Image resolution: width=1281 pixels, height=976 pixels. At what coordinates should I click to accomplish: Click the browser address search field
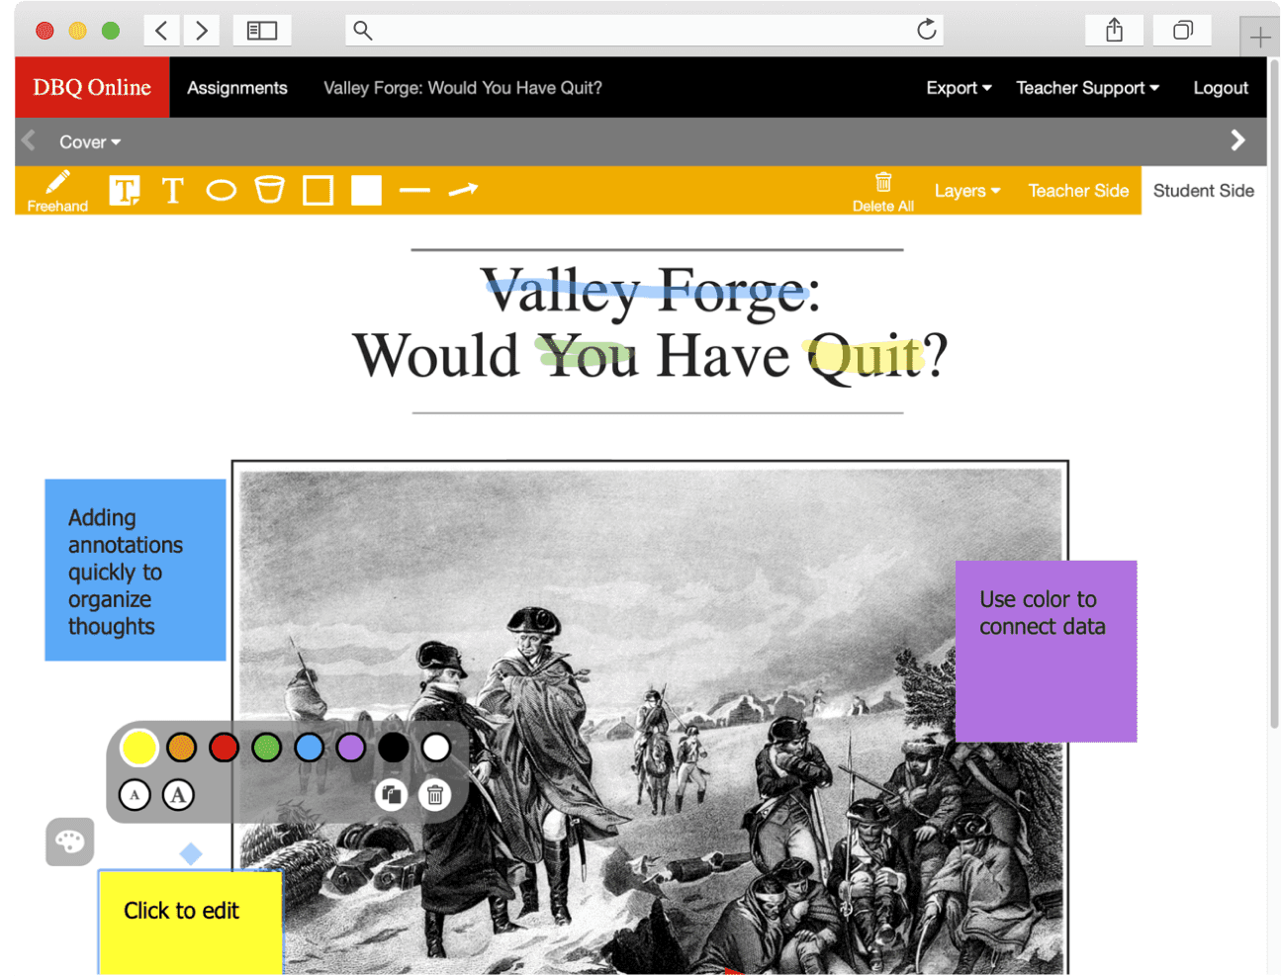(x=644, y=31)
